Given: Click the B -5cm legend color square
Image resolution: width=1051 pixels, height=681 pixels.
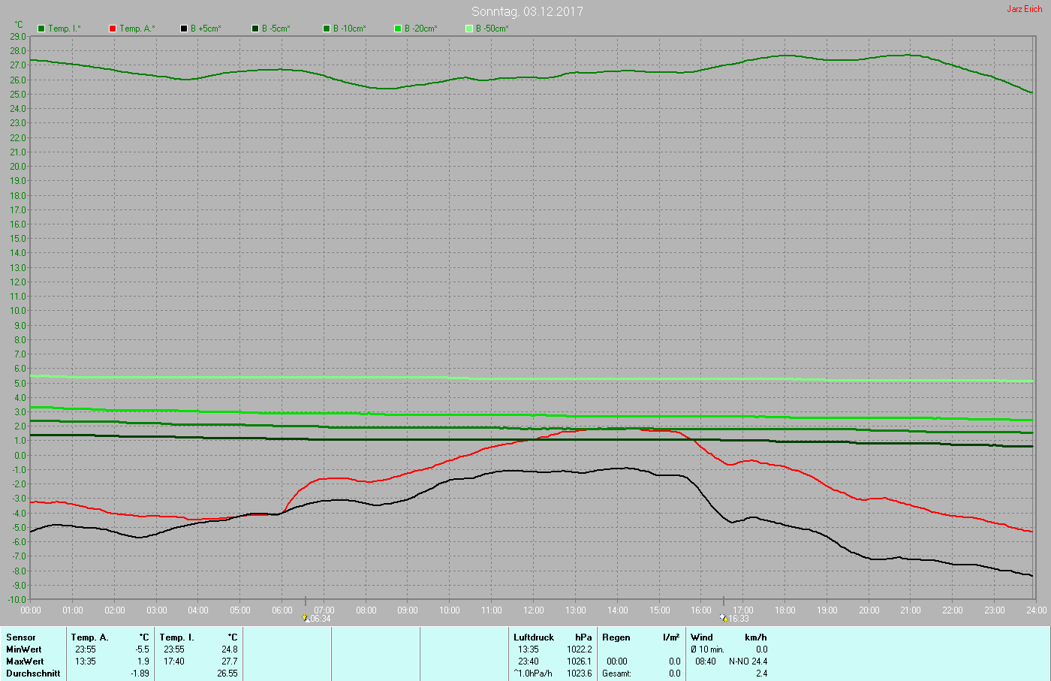Looking at the screenshot, I should 255,29.
